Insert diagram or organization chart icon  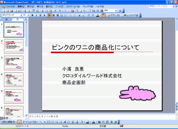point(68,122)
